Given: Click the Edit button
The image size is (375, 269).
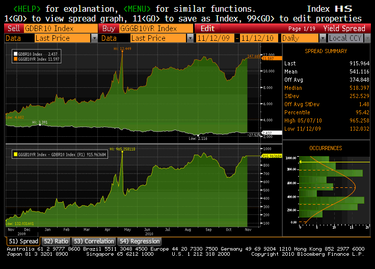Looking at the screenshot, I should (207, 29).
